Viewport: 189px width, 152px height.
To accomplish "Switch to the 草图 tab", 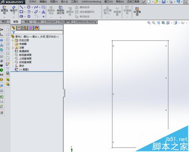I will tap(16, 22).
